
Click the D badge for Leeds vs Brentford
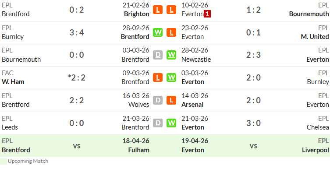click(x=158, y=123)
